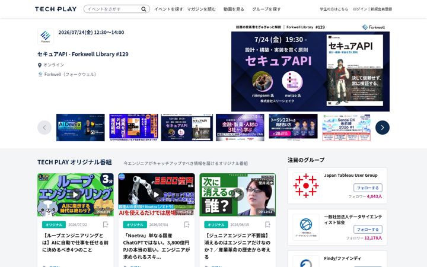Click the 新規会員登録 link

381,9
